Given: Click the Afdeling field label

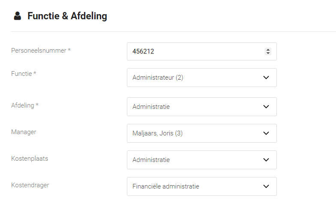Looking at the screenshot, I should pos(25,105).
